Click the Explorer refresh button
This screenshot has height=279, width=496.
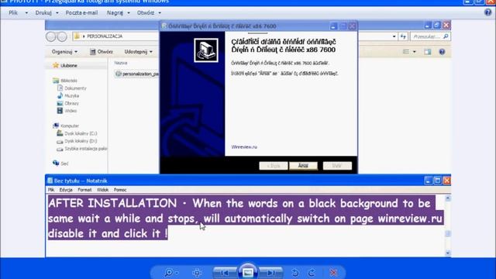tap(403, 36)
